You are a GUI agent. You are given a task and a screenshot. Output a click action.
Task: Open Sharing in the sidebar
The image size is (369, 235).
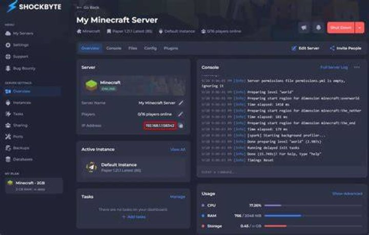click(x=16, y=126)
